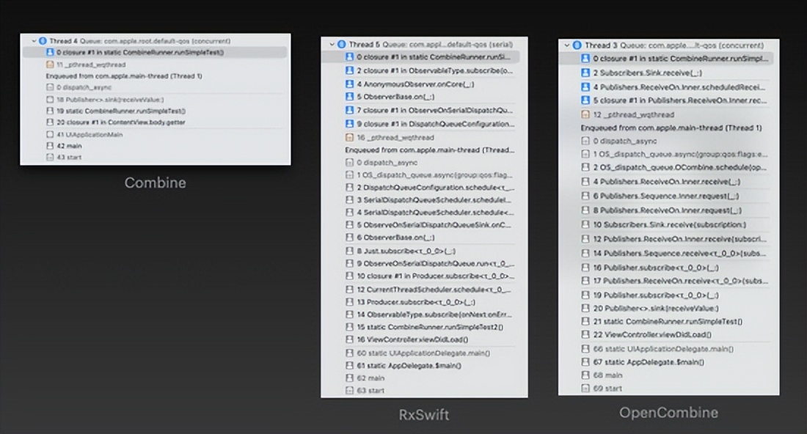Click blue icon beside 7 closure ObserveOnSerialDispatchQu...

tap(349, 110)
